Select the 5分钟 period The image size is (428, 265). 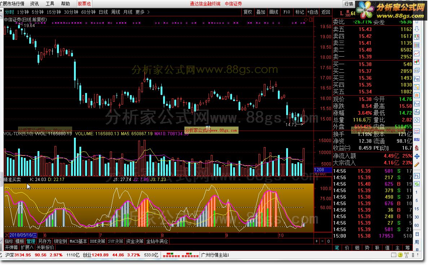(38, 12)
